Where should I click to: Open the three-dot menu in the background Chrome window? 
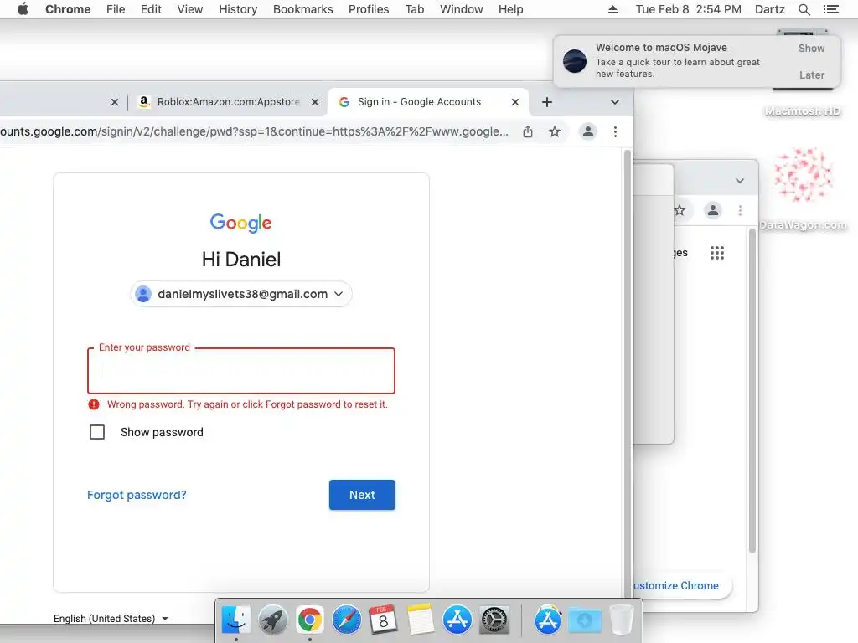741,210
